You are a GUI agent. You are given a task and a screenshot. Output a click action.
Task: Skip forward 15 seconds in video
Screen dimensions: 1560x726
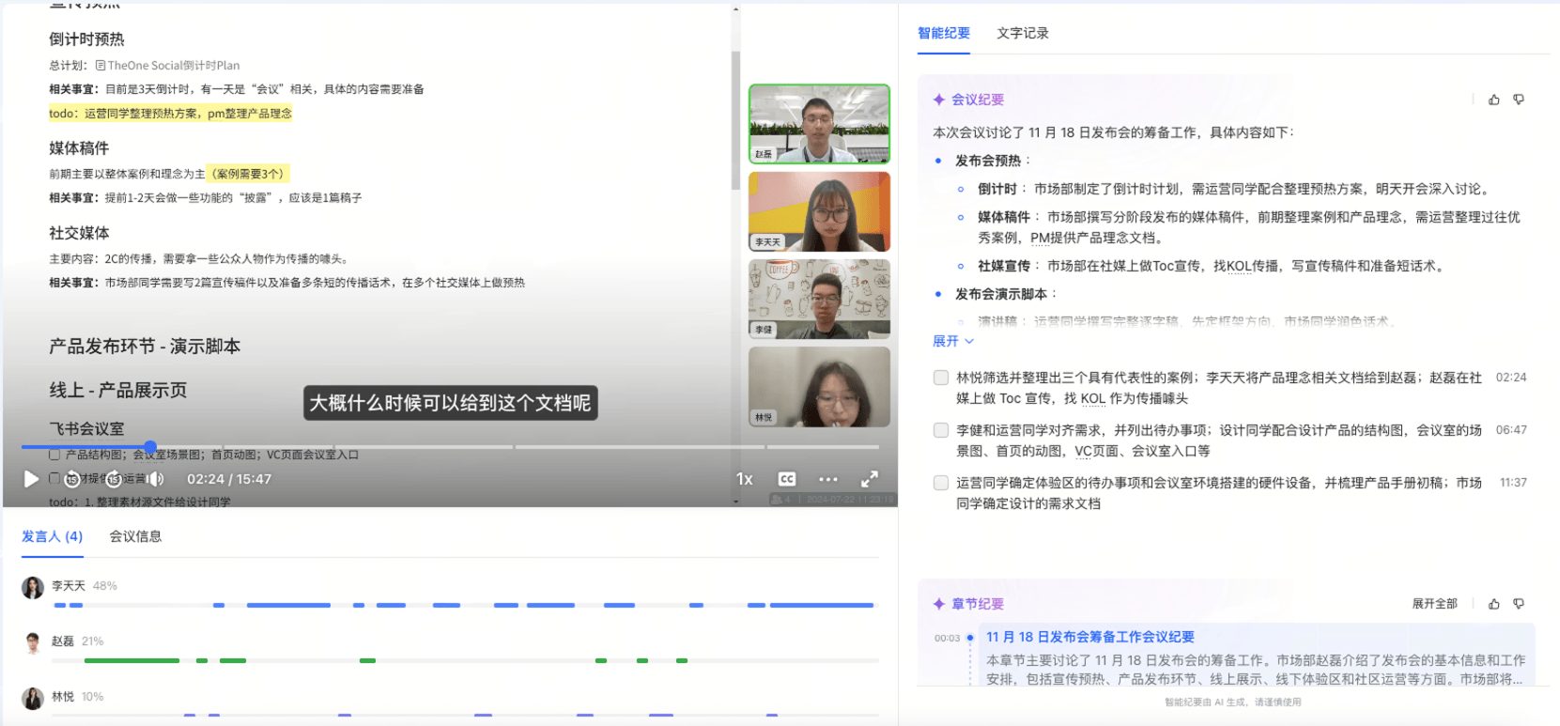click(114, 479)
